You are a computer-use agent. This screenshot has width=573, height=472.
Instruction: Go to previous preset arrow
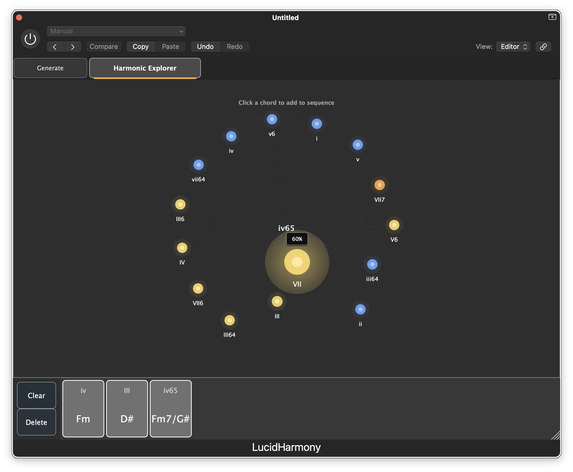(55, 47)
